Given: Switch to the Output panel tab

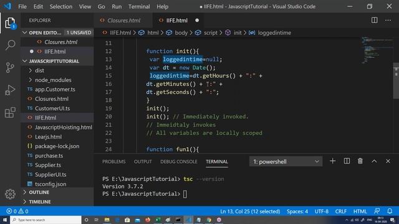Looking at the screenshot, I should coord(143,162).
